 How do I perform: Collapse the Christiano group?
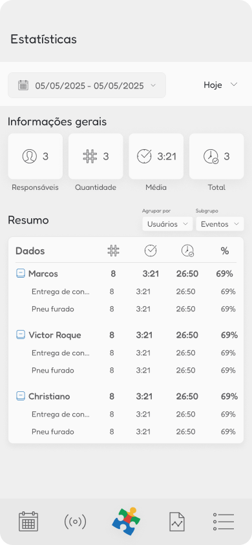pyautogui.click(x=21, y=396)
